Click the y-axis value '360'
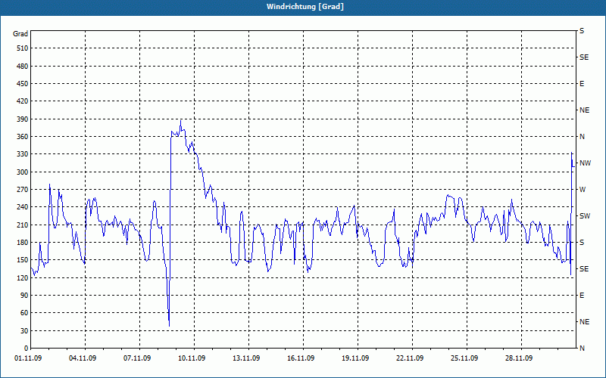This screenshot has height=378, width=606. click(x=23, y=137)
